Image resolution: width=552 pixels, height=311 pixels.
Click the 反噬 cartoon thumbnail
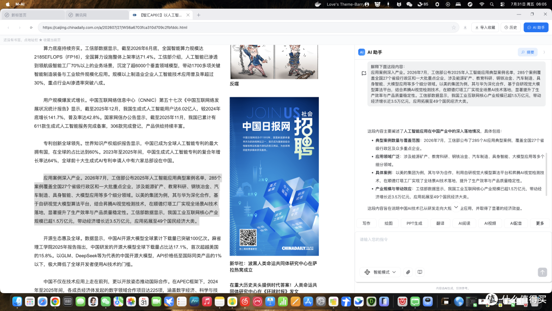[274, 61]
